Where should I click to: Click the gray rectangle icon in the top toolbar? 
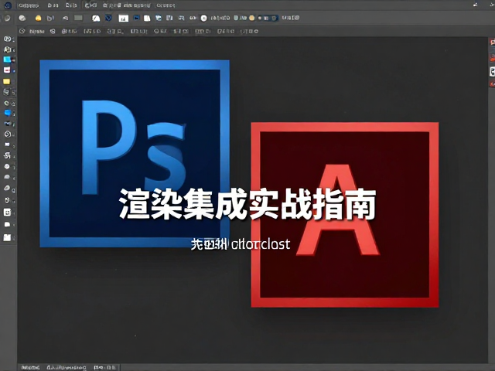[78, 18]
